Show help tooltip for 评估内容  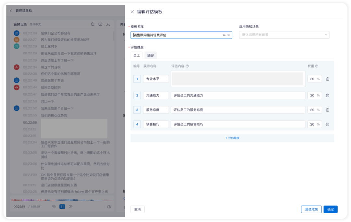(187, 66)
